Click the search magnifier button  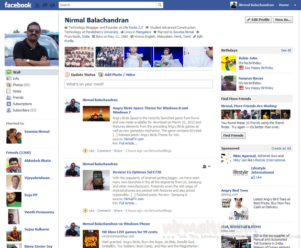coord(160,5)
